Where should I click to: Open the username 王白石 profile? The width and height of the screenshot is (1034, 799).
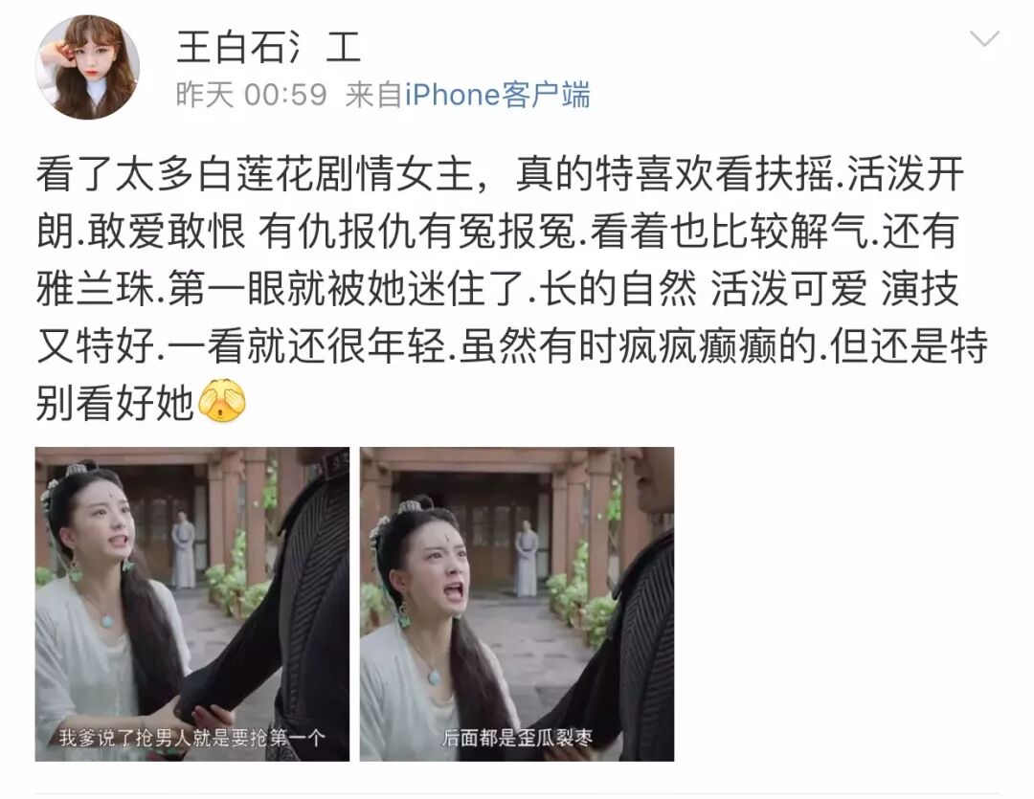pos(268,46)
